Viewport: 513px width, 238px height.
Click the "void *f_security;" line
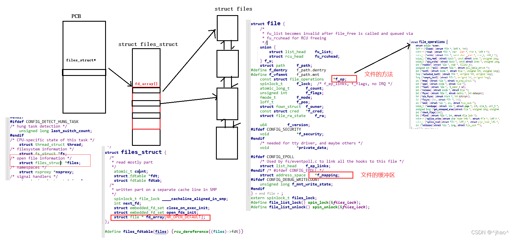point(292,134)
